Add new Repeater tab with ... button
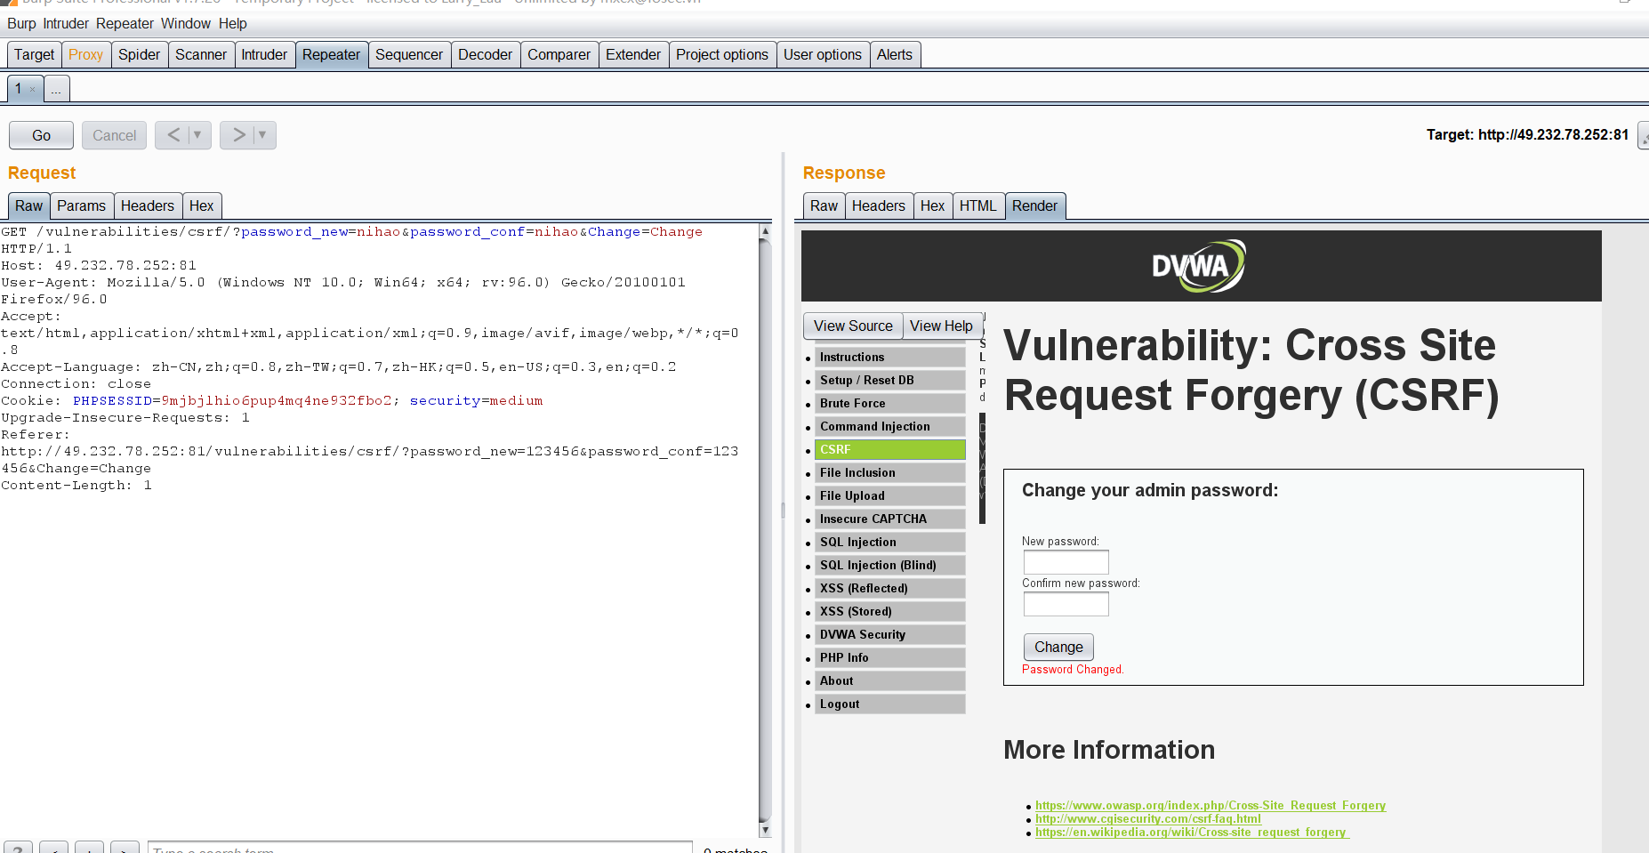 pos(56,89)
